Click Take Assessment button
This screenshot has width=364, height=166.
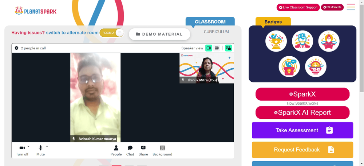point(302,130)
